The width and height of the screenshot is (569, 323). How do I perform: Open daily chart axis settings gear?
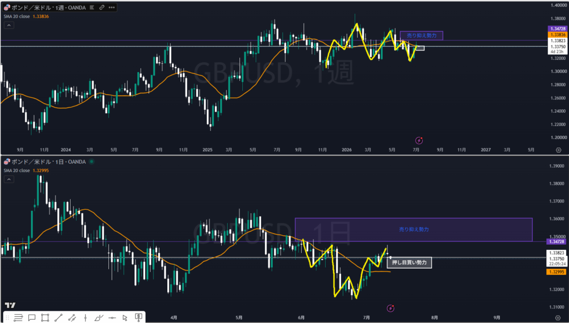[x=558, y=317]
